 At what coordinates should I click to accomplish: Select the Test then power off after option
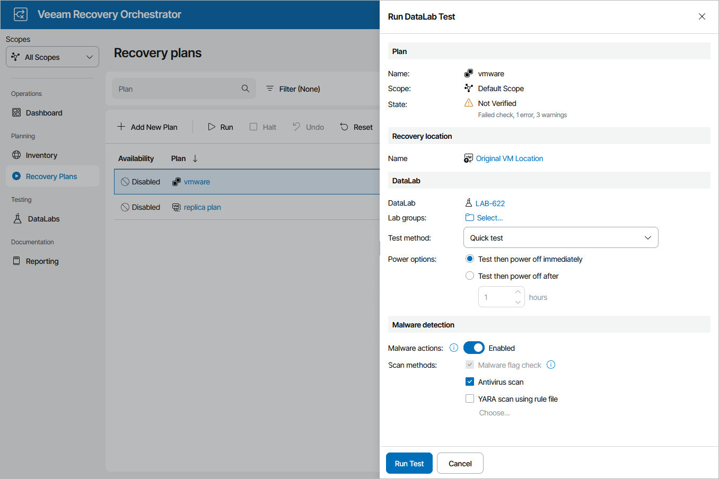click(470, 276)
